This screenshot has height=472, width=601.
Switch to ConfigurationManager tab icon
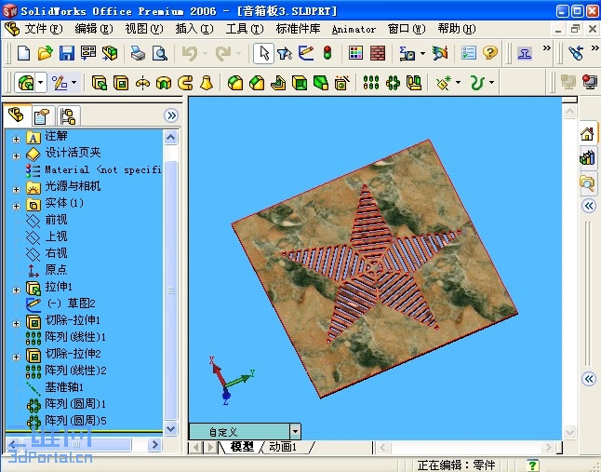point(68,115)
